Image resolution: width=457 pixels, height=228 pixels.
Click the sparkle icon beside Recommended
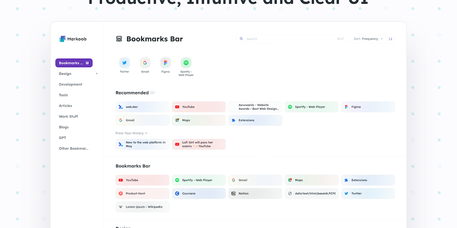click(153, 93)
